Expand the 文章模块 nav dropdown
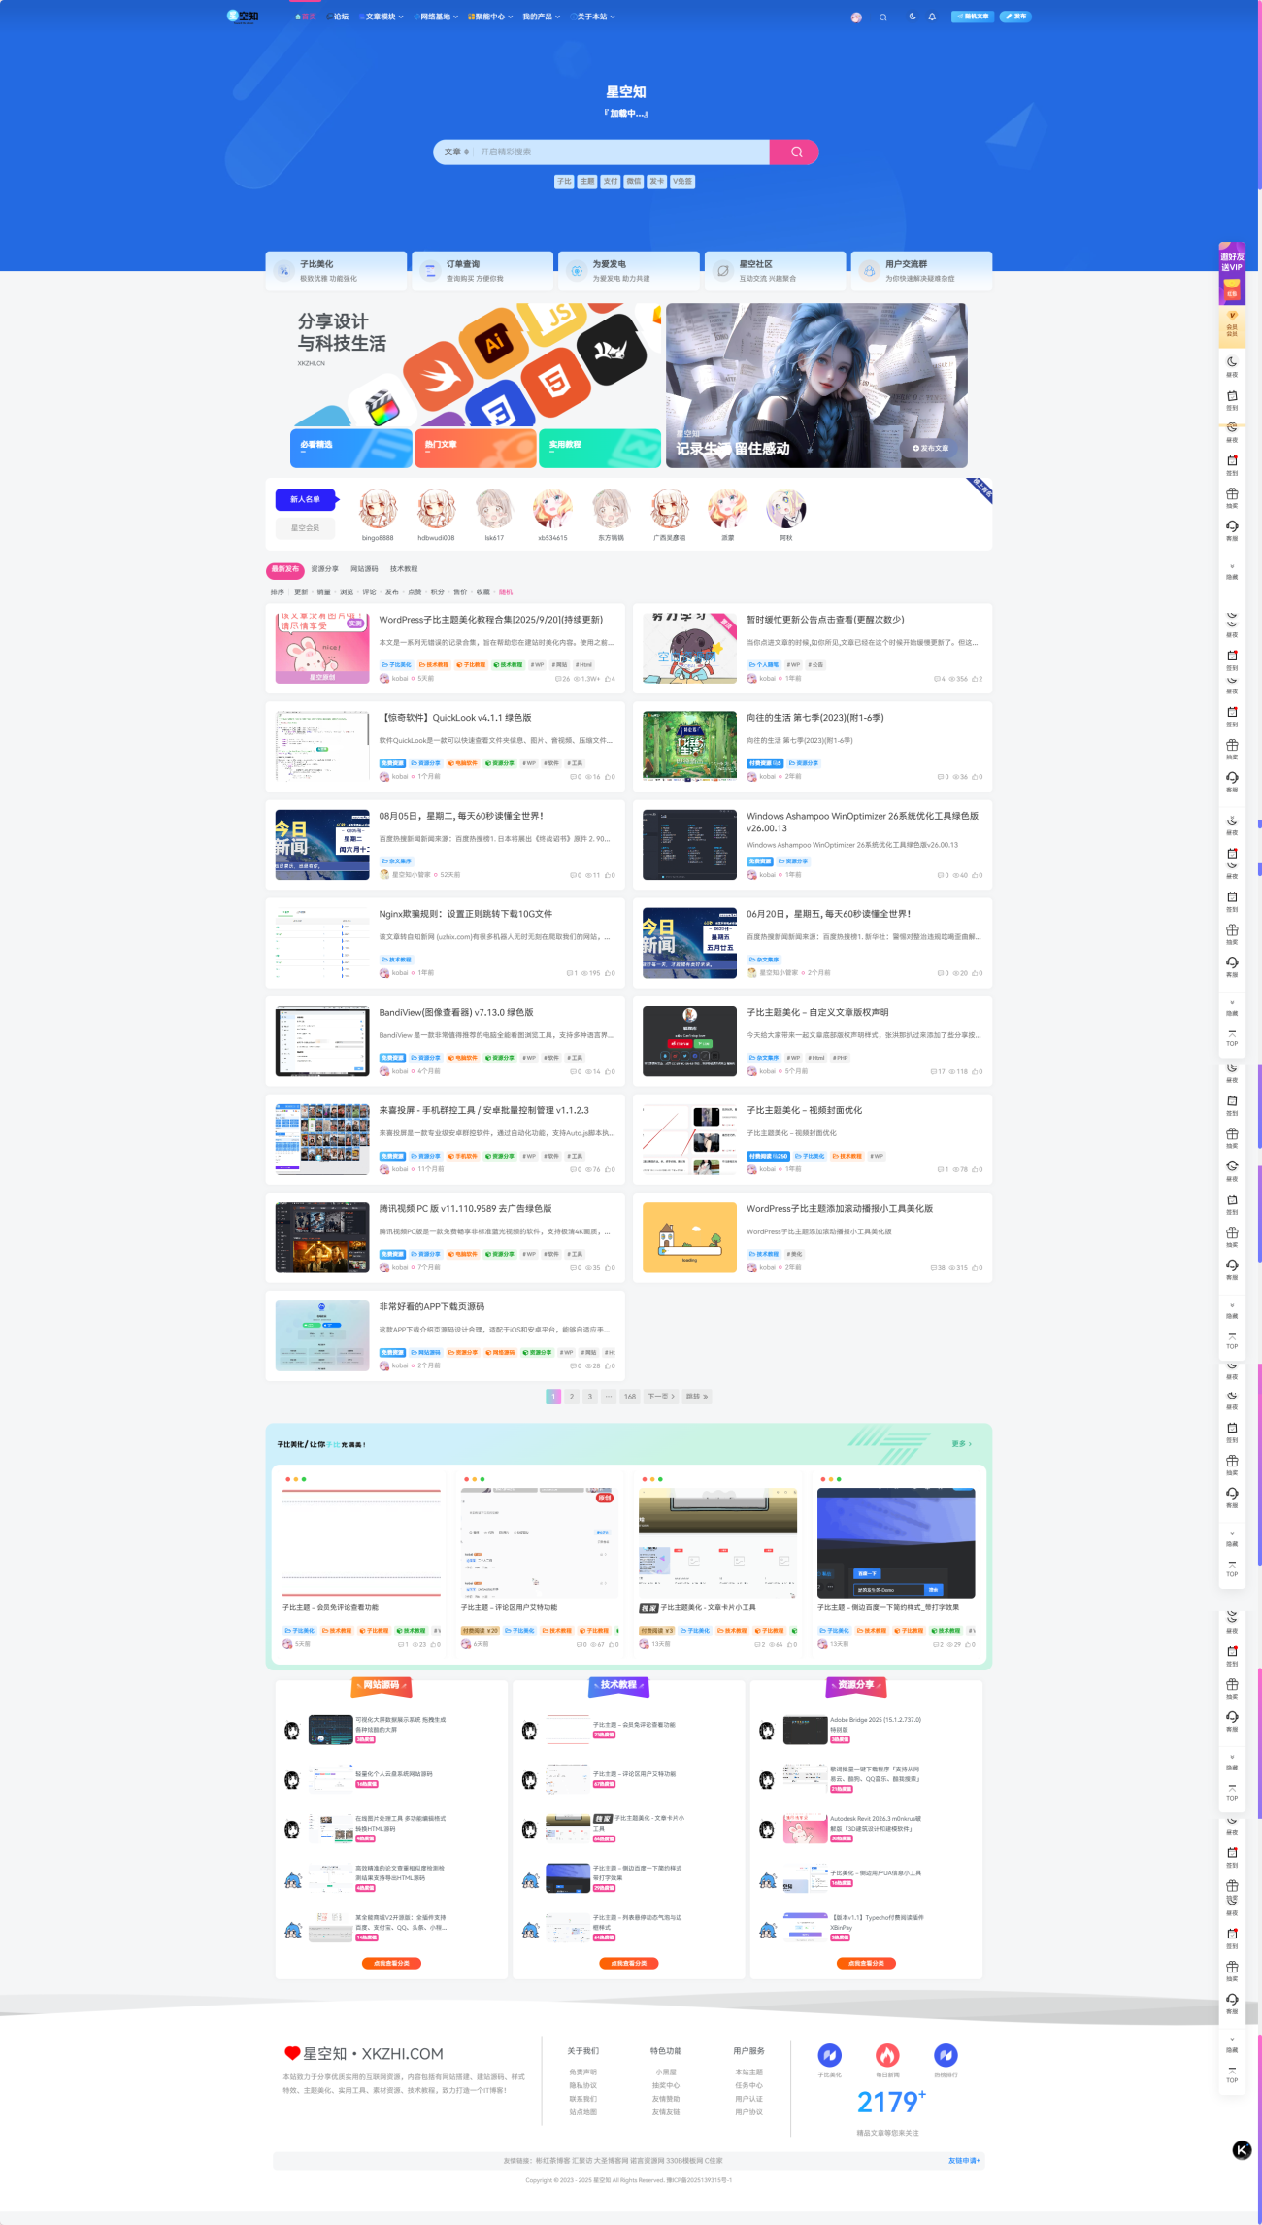 [x=381, y=17]
